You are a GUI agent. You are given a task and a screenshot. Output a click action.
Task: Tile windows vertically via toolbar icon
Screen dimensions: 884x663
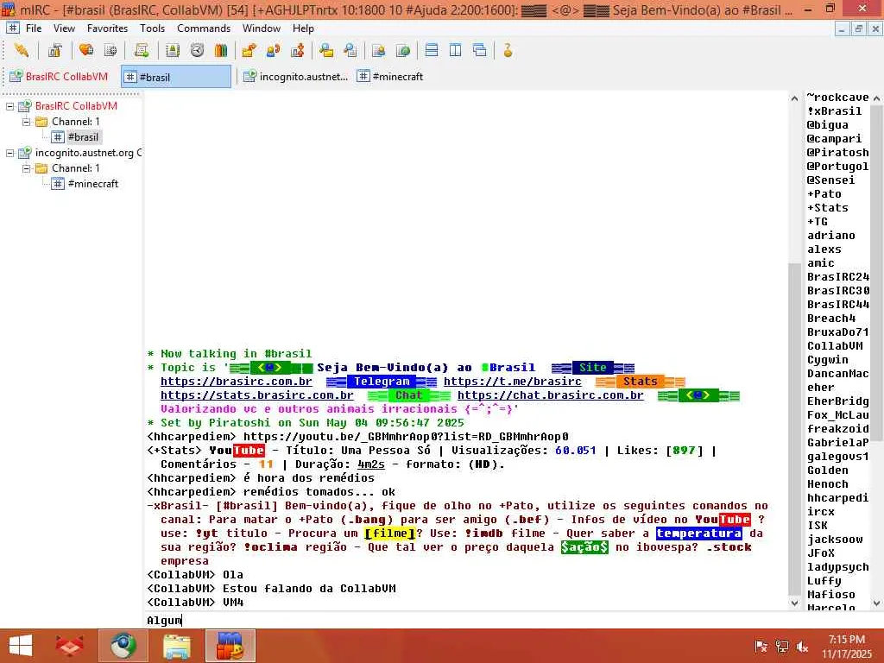456,51
